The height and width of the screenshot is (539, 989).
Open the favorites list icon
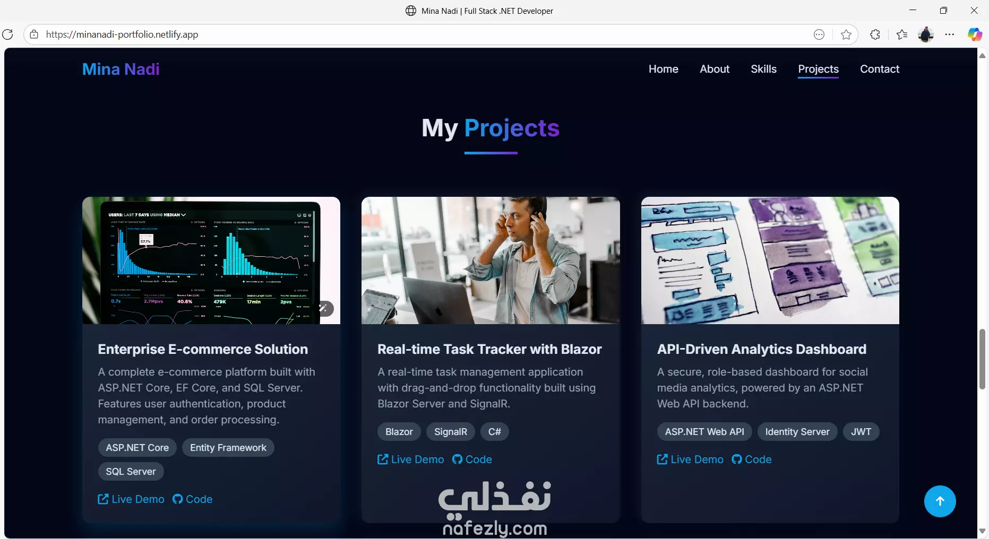tap(901, 34)
